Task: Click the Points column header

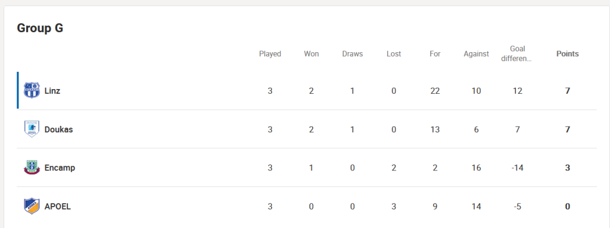Action: coord(568,54)
